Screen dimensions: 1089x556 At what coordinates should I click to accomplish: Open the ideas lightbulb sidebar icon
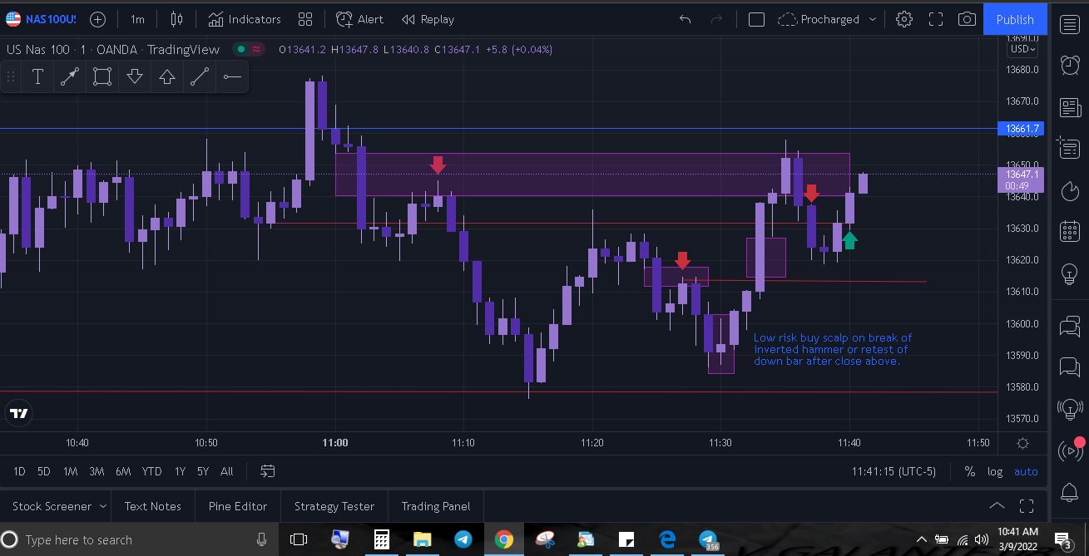pyautogui.click(x=1070, y=273)
